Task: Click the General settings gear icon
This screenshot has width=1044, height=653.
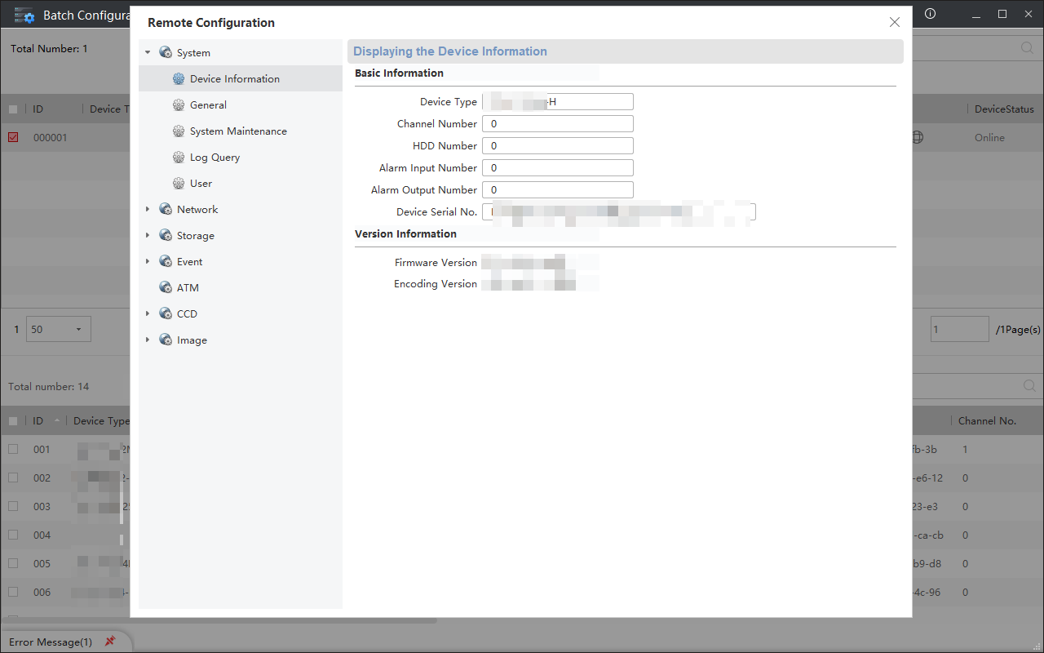Action: tap(178, 104)
